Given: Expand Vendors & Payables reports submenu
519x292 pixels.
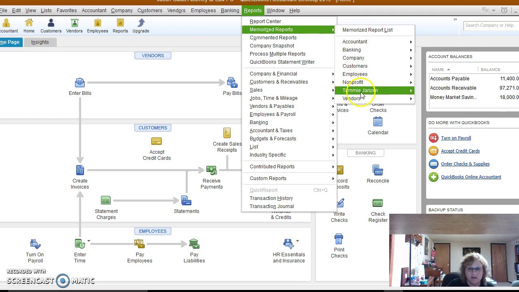Looking at the screenshot, I should pyautogui.click(x=290, y=106).
